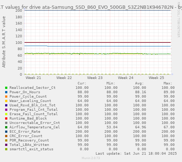Click the 200 value on the Y axis
Screen dimensions: 182x162
[19, 11]
